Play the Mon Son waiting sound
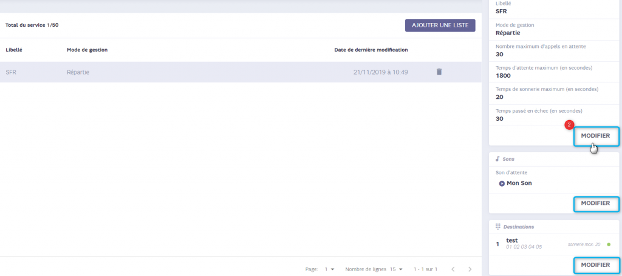Viewport: 622px width, 276px height. 502,183
